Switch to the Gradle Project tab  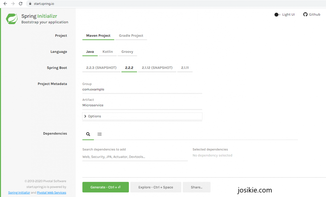click(x=131, y=35)
